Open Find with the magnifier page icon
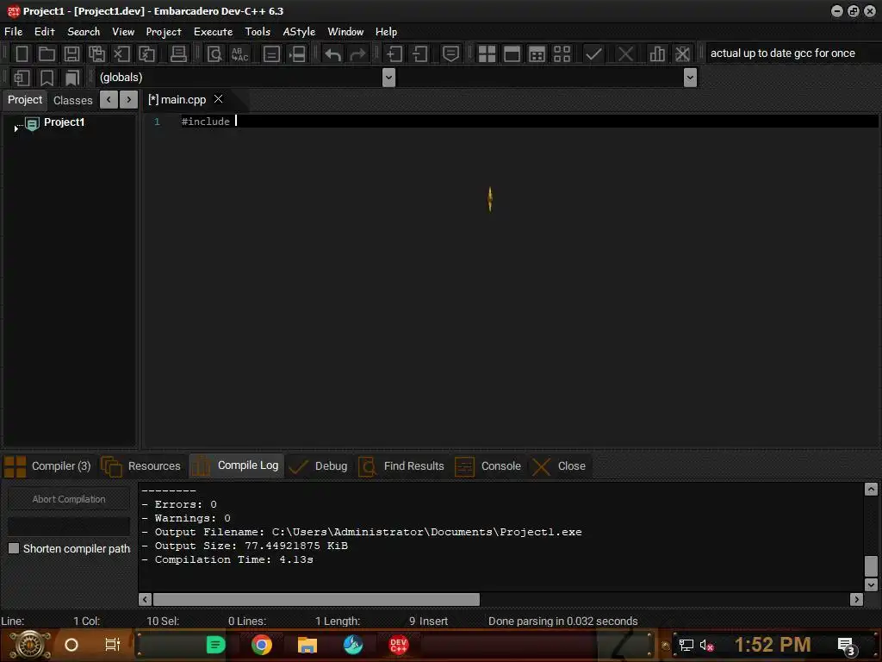The width and height of the screenshot is (882, 662). [214, 54]
